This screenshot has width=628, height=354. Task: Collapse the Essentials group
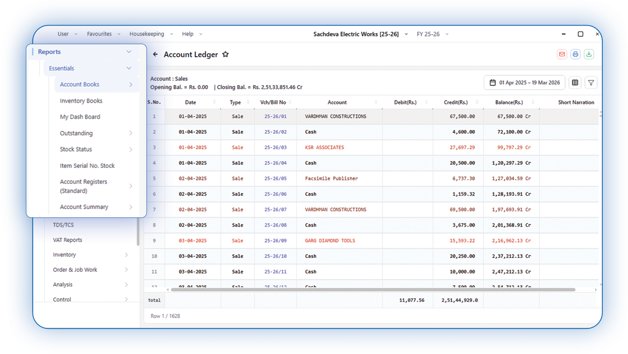point(129,68)
